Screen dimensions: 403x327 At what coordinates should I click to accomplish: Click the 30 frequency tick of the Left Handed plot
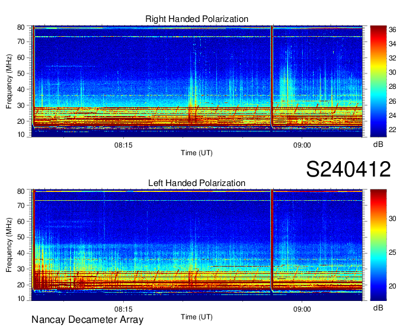21,269
